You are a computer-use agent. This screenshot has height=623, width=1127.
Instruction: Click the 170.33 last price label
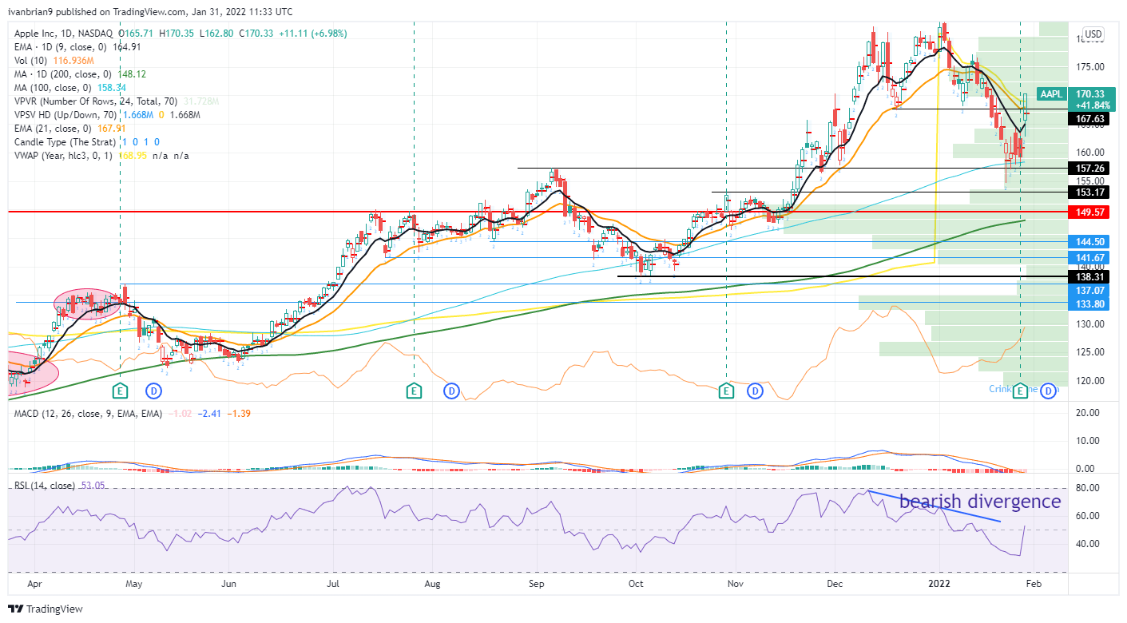tap(1089, 93)
